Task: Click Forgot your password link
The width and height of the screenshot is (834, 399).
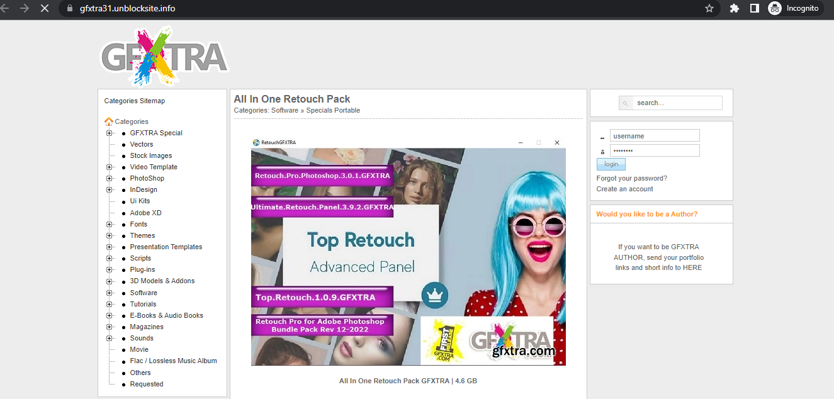Action: tap(631, 179)
